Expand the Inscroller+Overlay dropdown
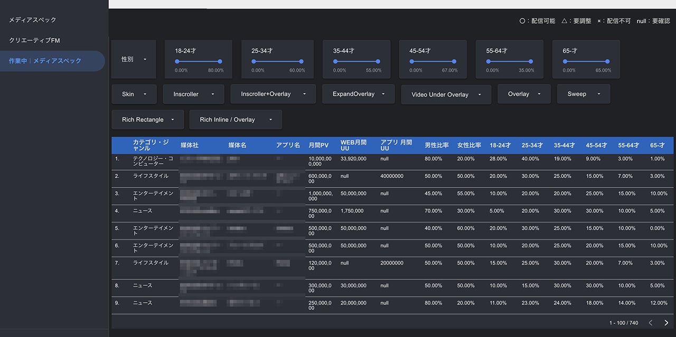 pos(273,94)
